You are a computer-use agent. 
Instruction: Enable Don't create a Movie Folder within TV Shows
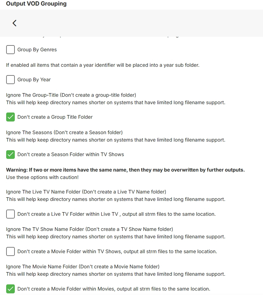tap(10, 251)
